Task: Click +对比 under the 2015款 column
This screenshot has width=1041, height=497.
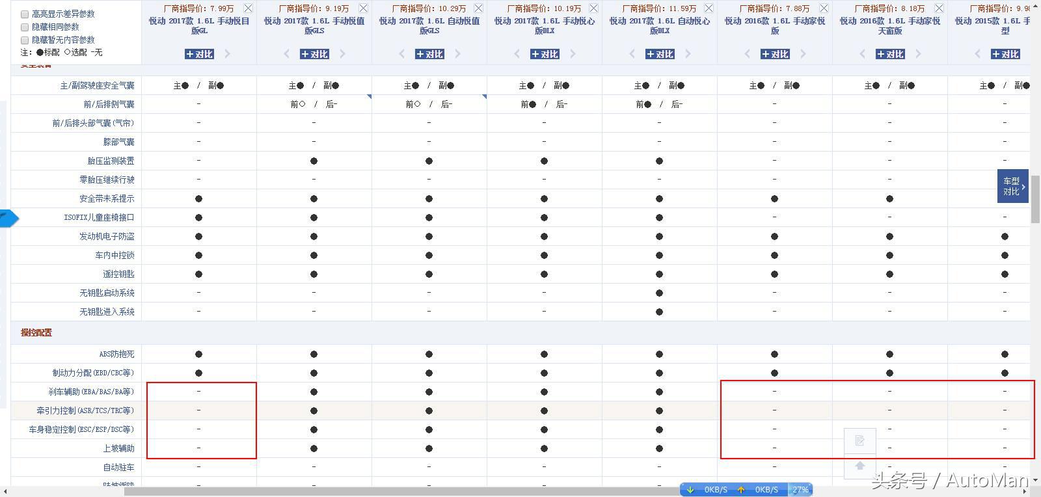Action: pyautogui.click(x=1005, y=54)
